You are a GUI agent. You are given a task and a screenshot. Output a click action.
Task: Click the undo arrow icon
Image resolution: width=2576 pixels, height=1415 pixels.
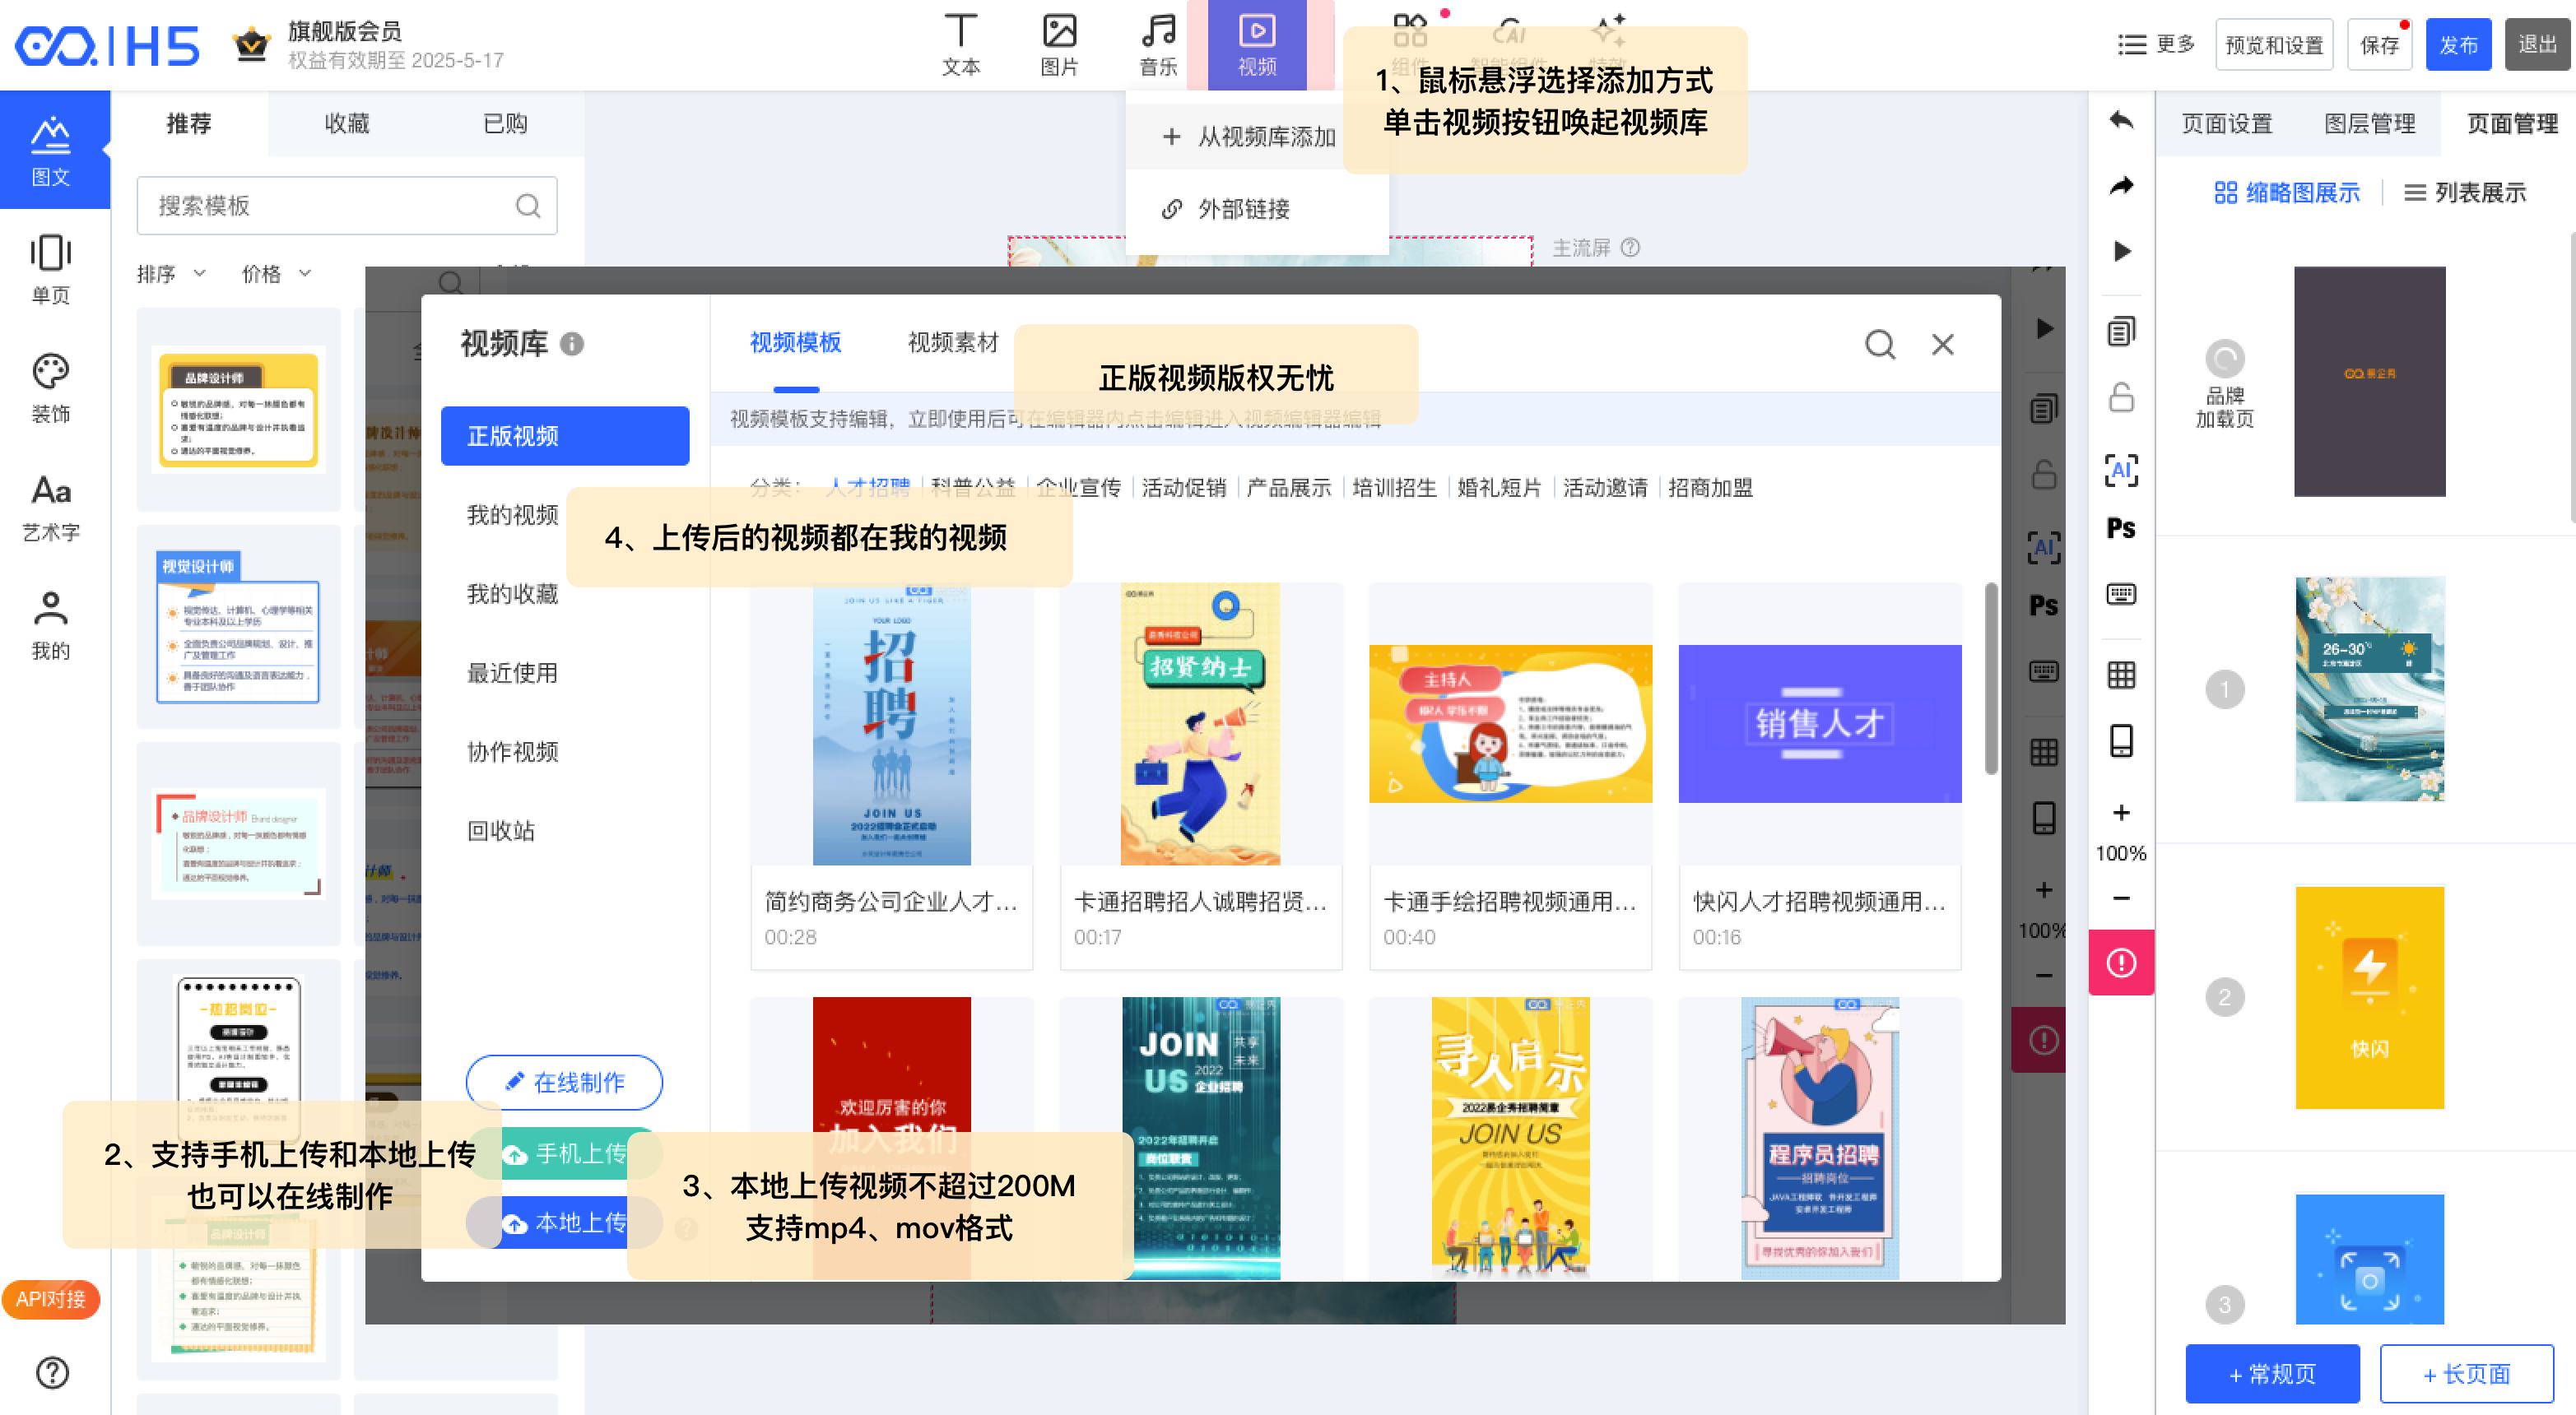point(2120,121)
